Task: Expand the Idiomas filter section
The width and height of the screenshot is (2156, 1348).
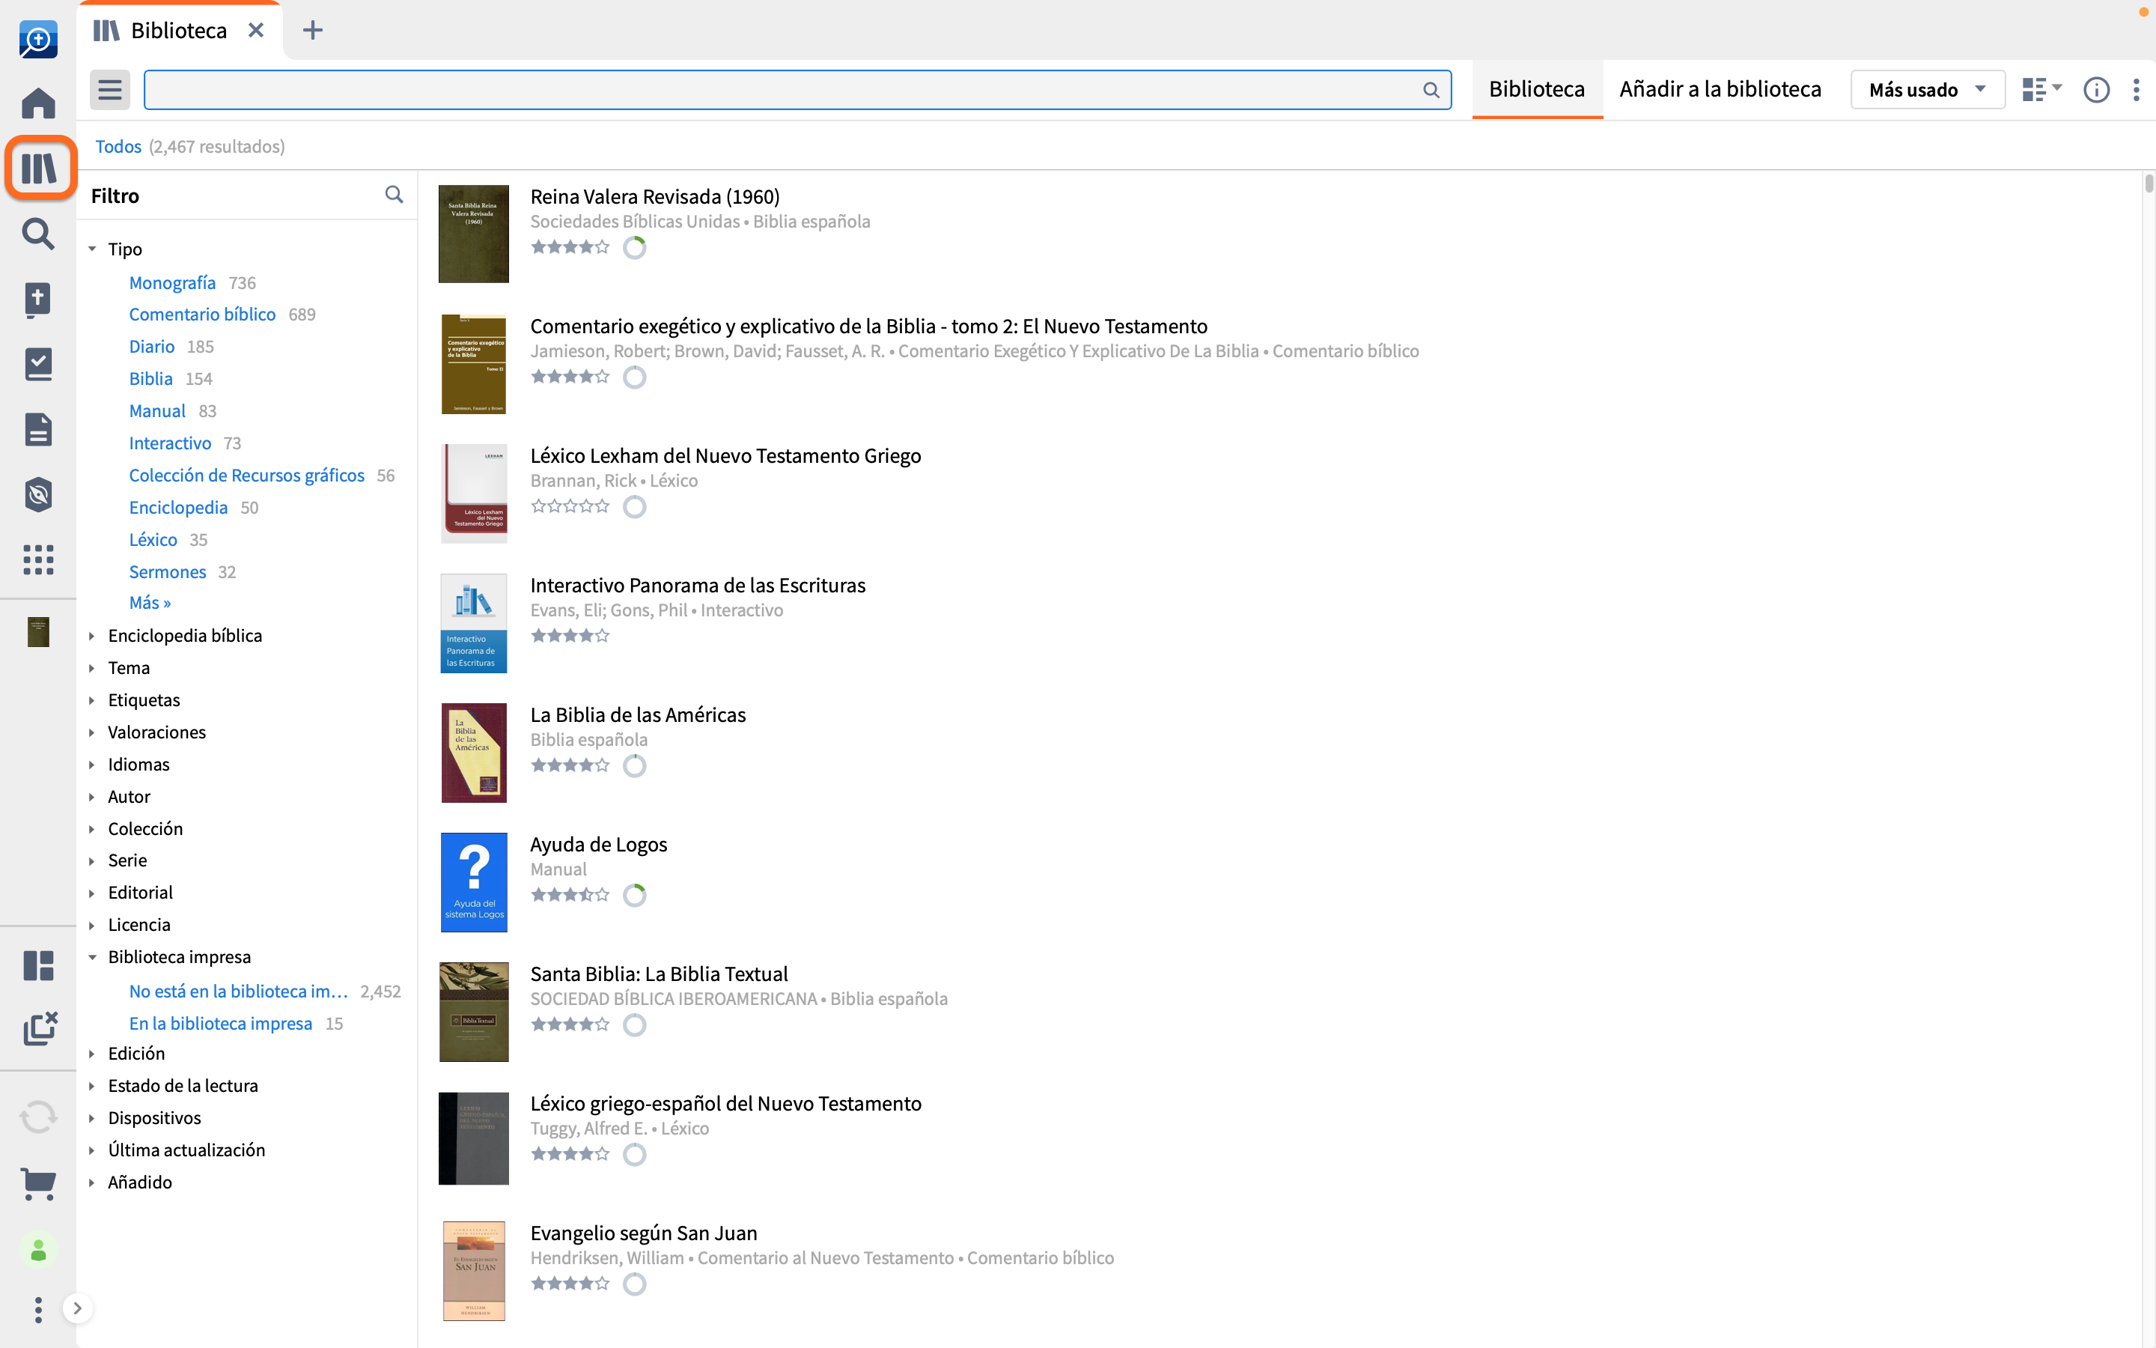Action: tap(92, 764)
